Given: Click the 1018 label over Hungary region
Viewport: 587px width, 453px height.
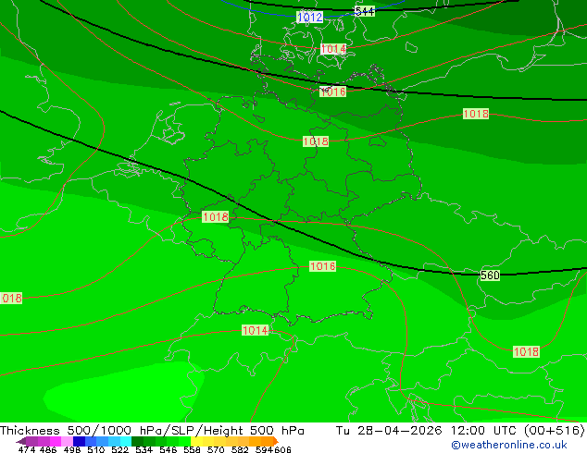Looking at the screenshot, I should click(x=526, y=351).
